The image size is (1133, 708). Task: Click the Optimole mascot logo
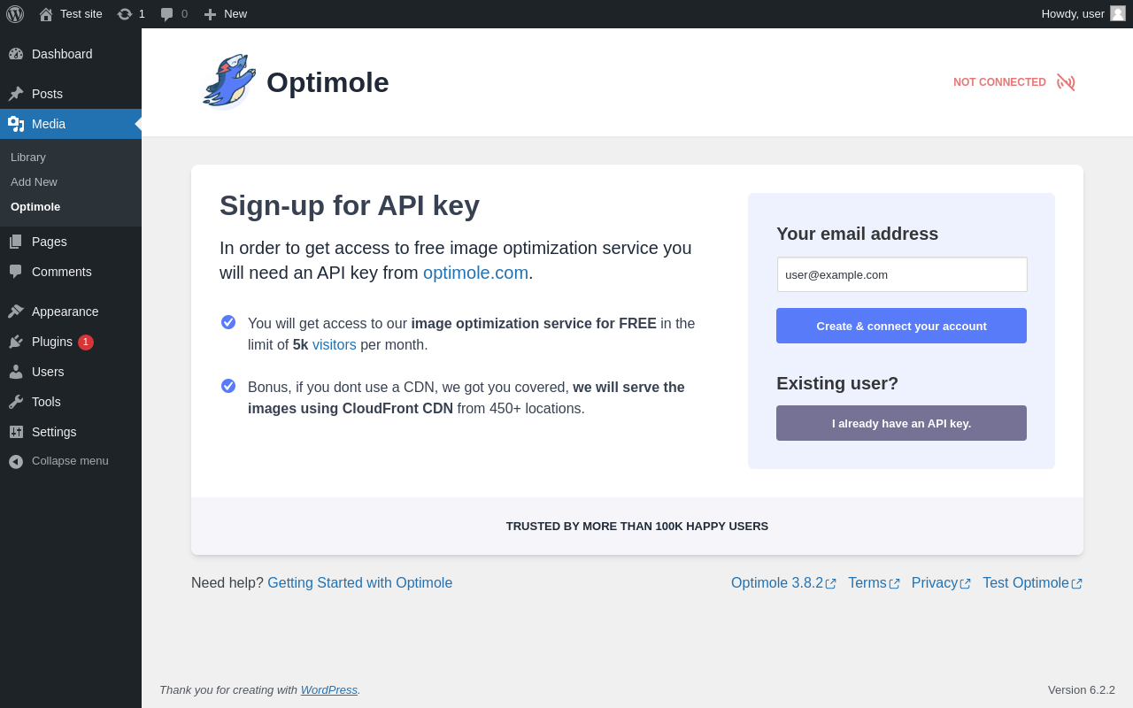tap(229, 81)
